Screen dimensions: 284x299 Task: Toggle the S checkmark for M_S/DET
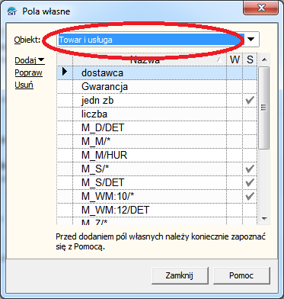pos(250,182)
